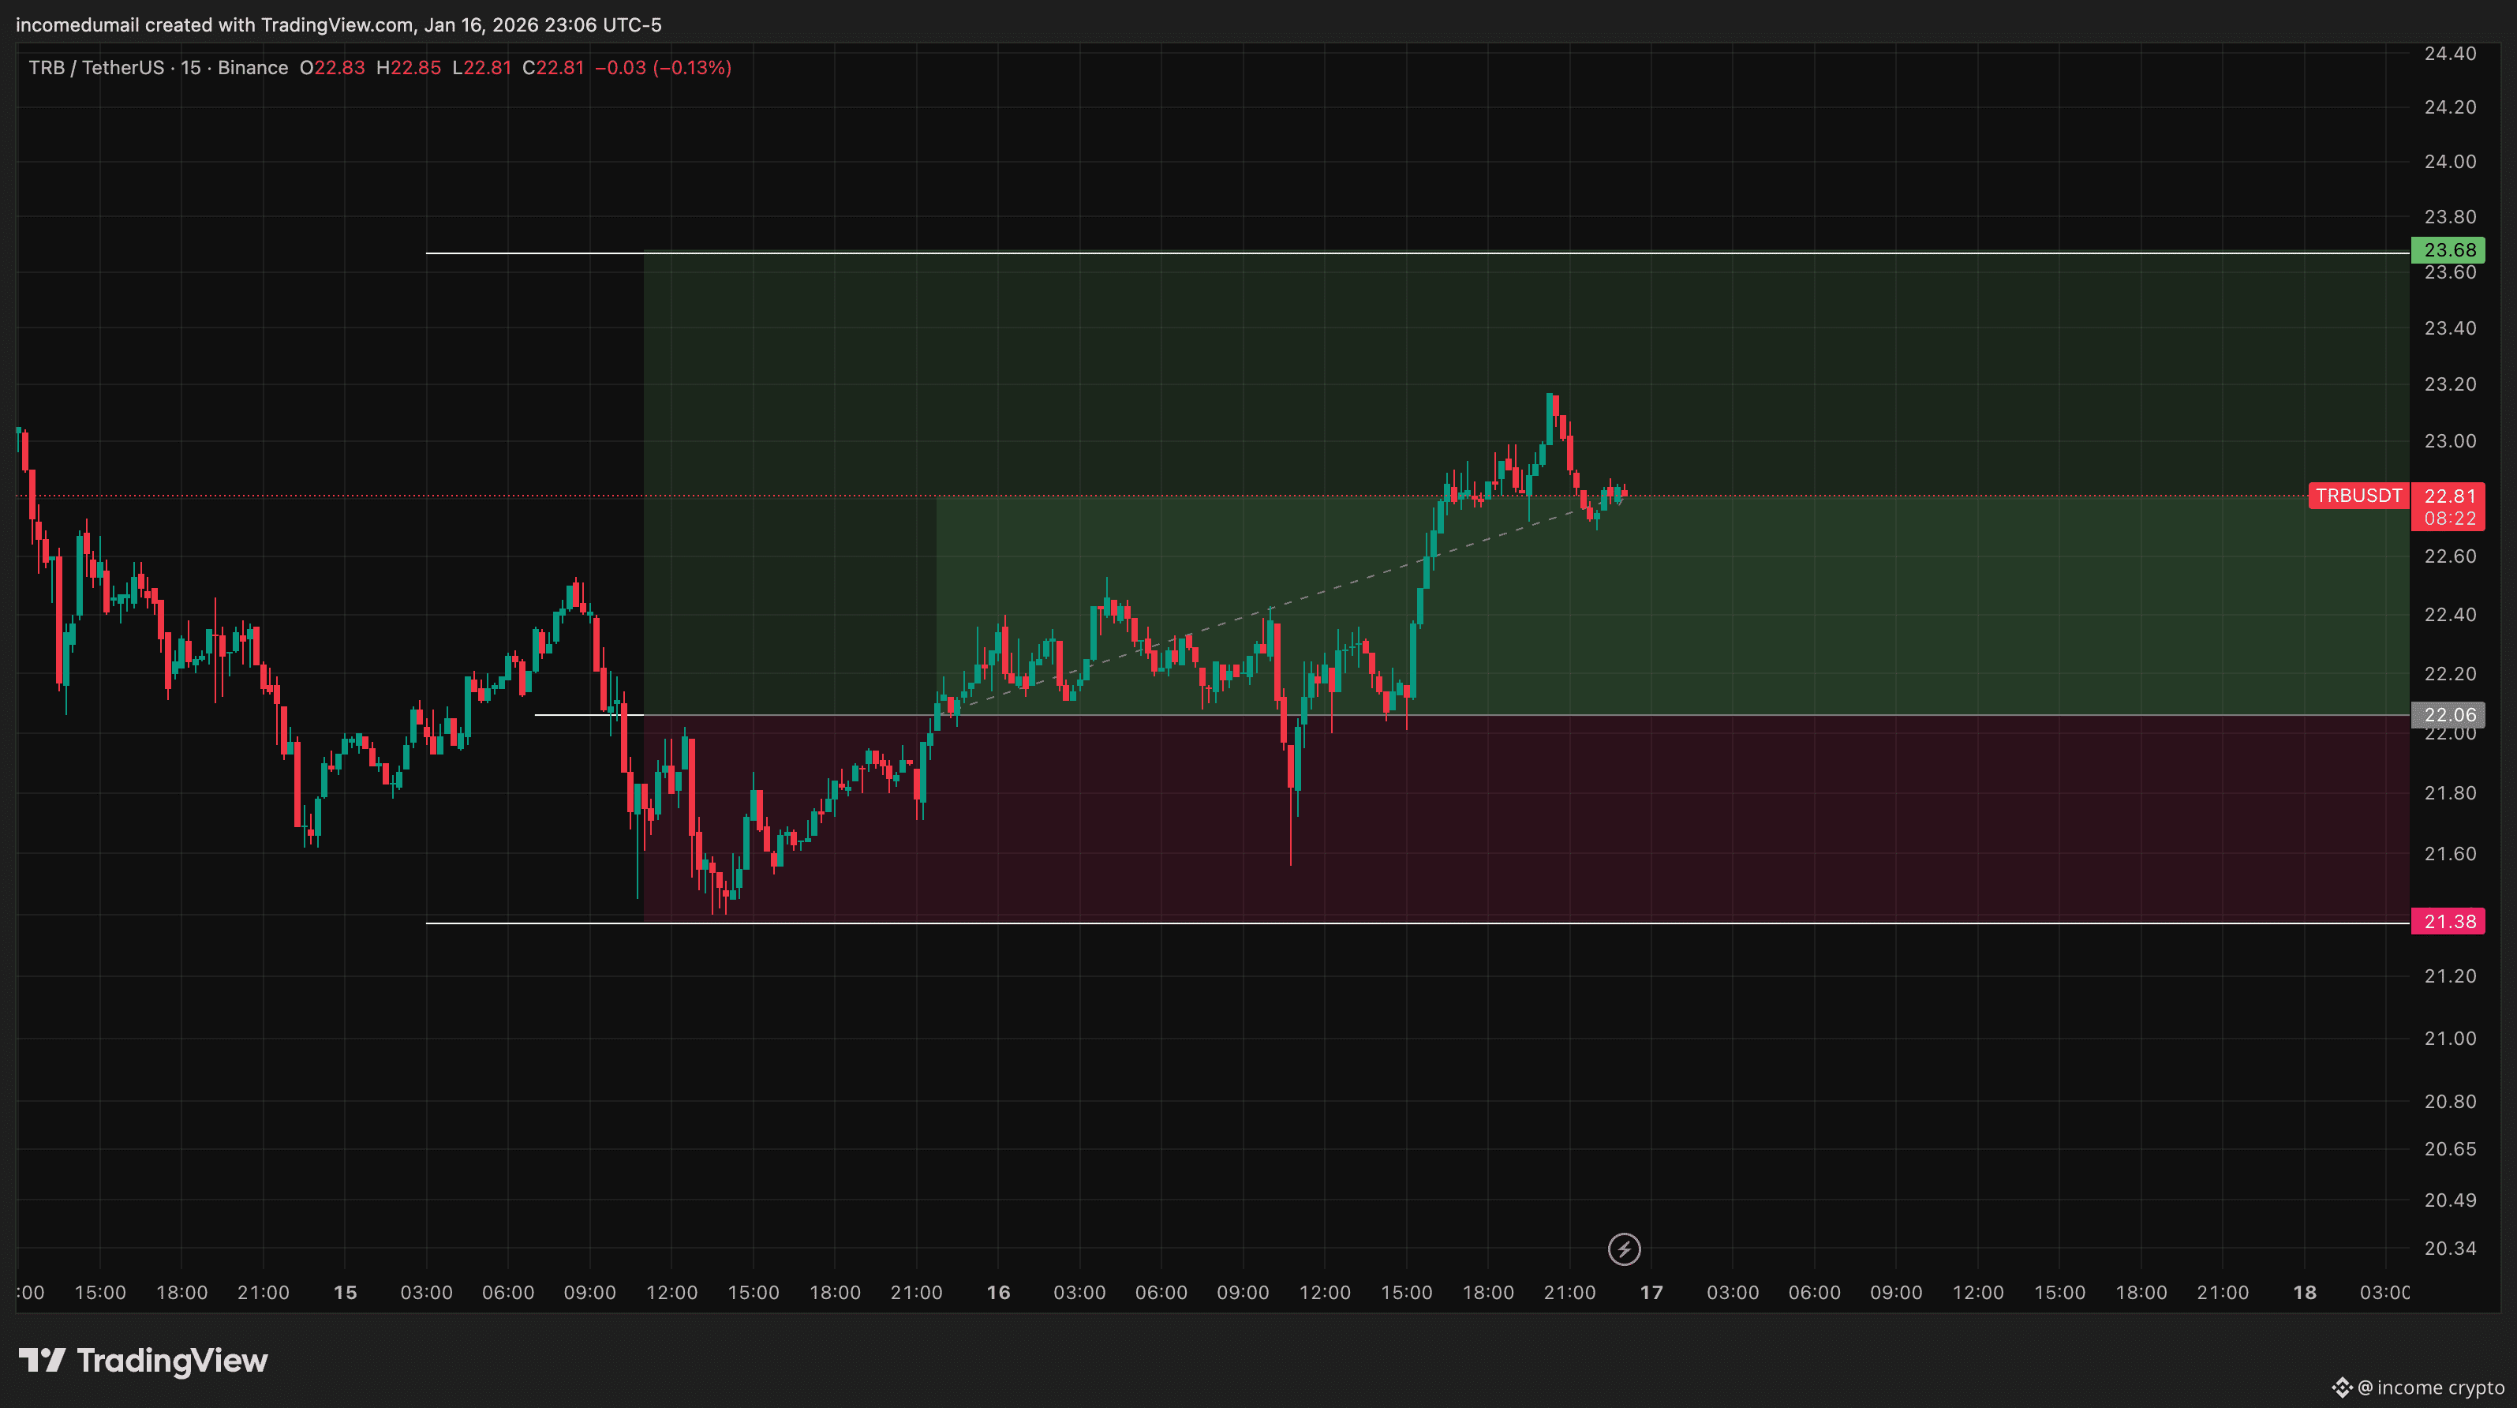Click the @ income crypto watermark text
The width and height of the screenshot is (2517, 1408).
[2431, 1387]
